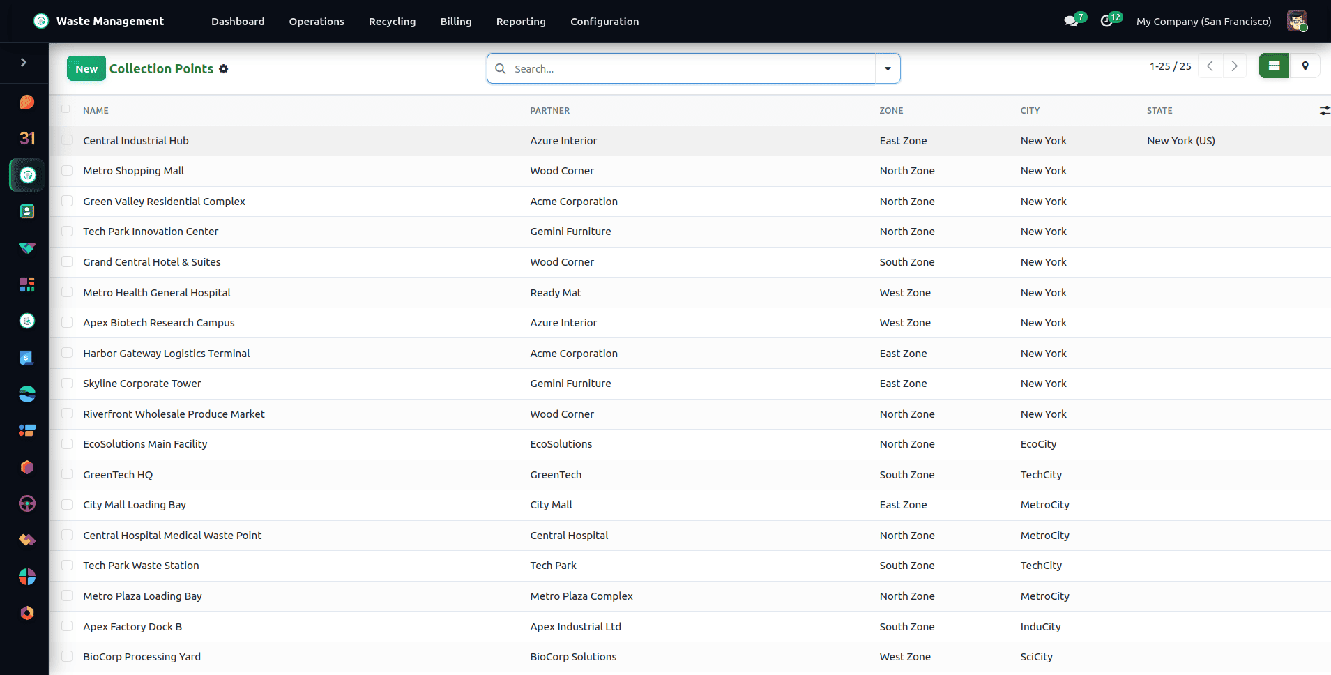This screenshot has width=1331, height=675.
Task: Click the Apex Industrial Ltd partner cell
Action: (575, 626)
